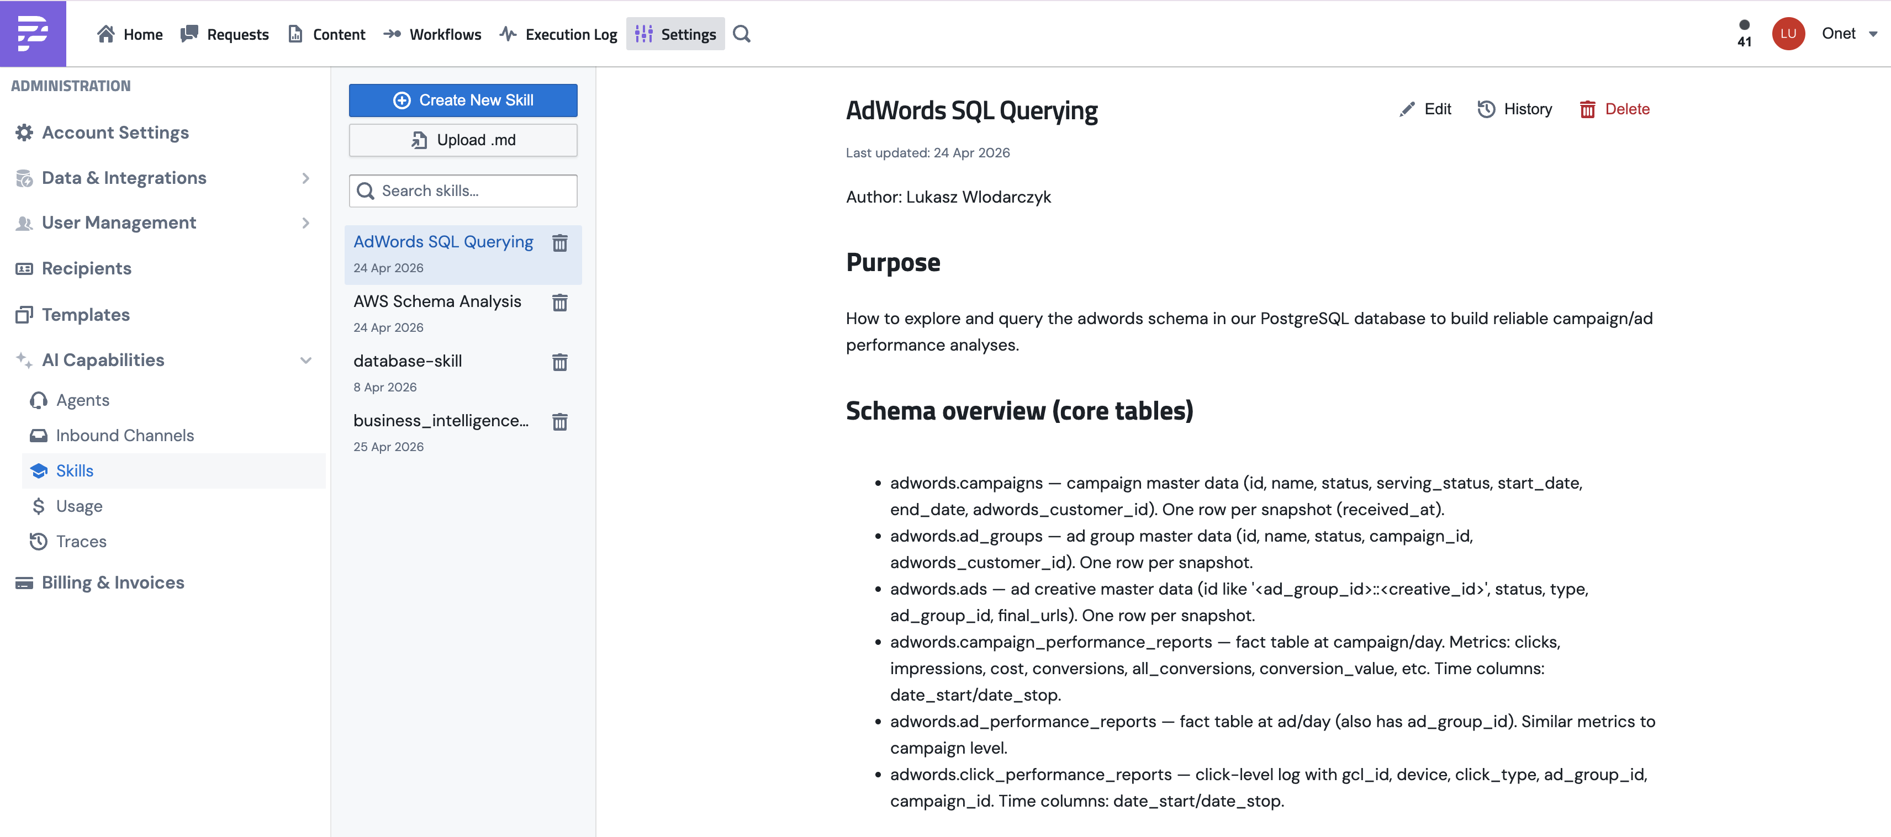1891x837 pixels.
Task: View skill History label
Action: [1528, 109]
